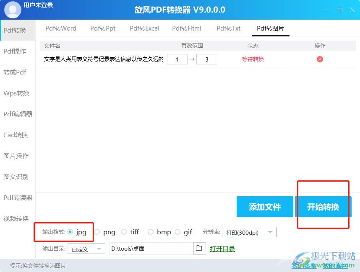Image resolution: width=360 pixels, height=272 pixels.
Task: Minimize the converter window
Action: (x=327, y=10)
